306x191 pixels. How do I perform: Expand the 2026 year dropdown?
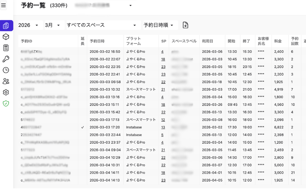click(30, 25)
